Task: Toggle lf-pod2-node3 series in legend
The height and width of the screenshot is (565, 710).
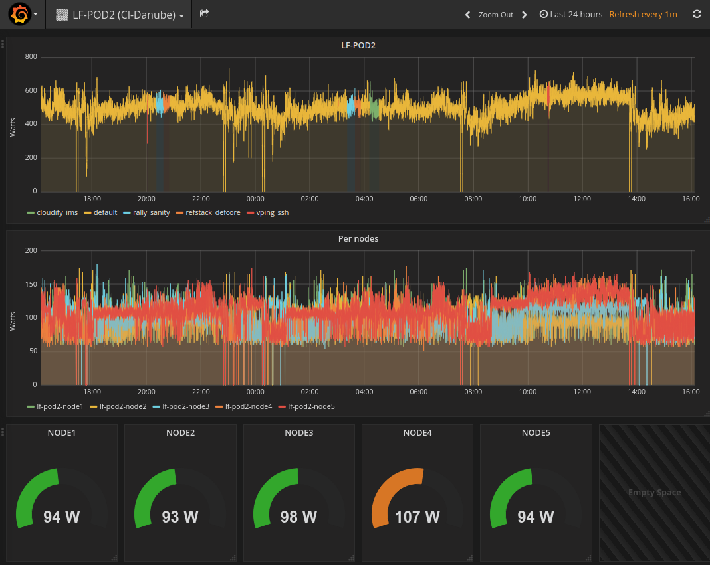Action: [x=185, y=406]
